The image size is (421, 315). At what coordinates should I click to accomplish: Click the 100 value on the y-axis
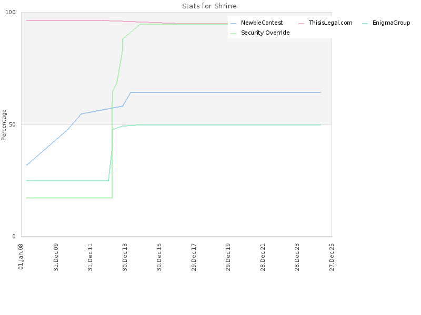pos(11,12)
